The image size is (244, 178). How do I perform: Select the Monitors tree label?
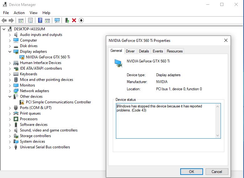(27, 85)
